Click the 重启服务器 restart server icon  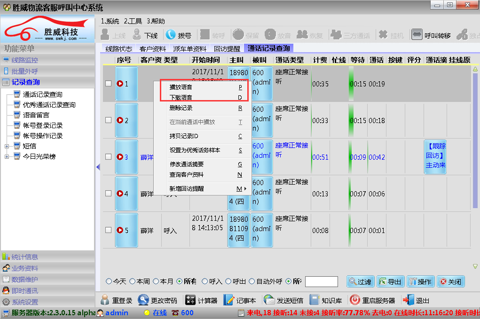coord(355,300)
